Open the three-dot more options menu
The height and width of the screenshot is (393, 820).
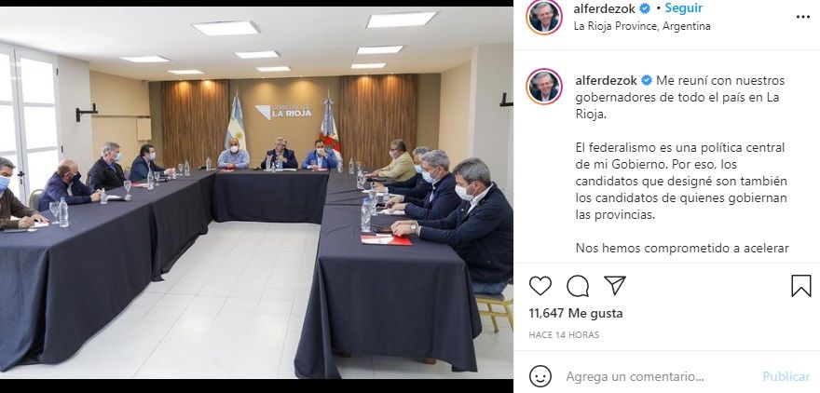[x=802, y=18]
